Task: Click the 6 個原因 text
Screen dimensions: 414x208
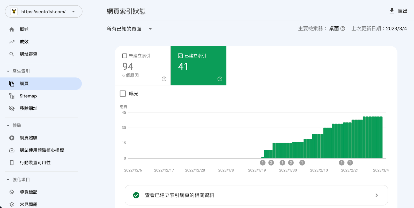Action: pyautogui.click(x=130, y=75)
